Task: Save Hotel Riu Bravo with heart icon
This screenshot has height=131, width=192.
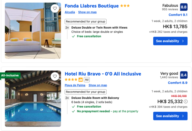Action: point(55,77)
